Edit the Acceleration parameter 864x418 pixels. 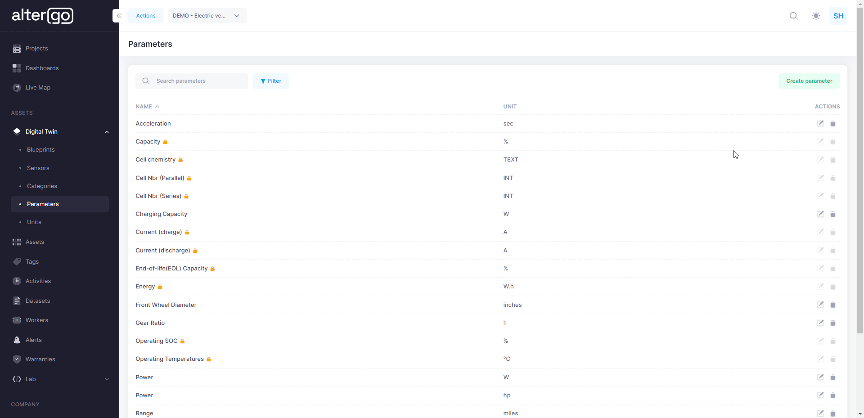coord(820,124)
